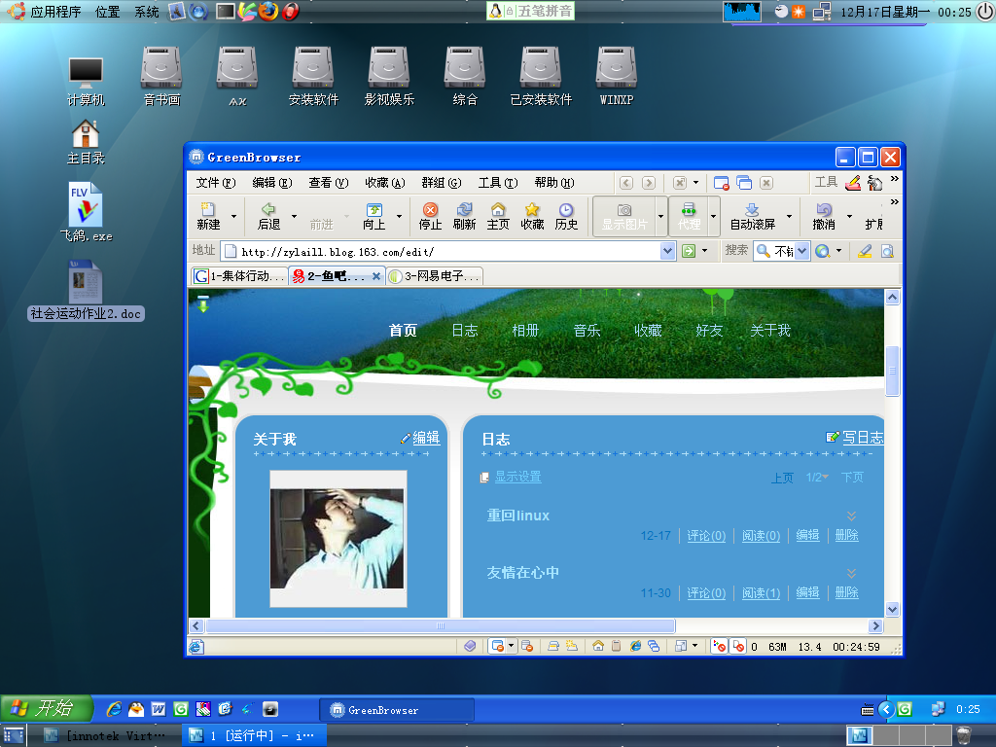Expand the 重回linux entry chevron
The image size is (996, 747).
[851, 516]
